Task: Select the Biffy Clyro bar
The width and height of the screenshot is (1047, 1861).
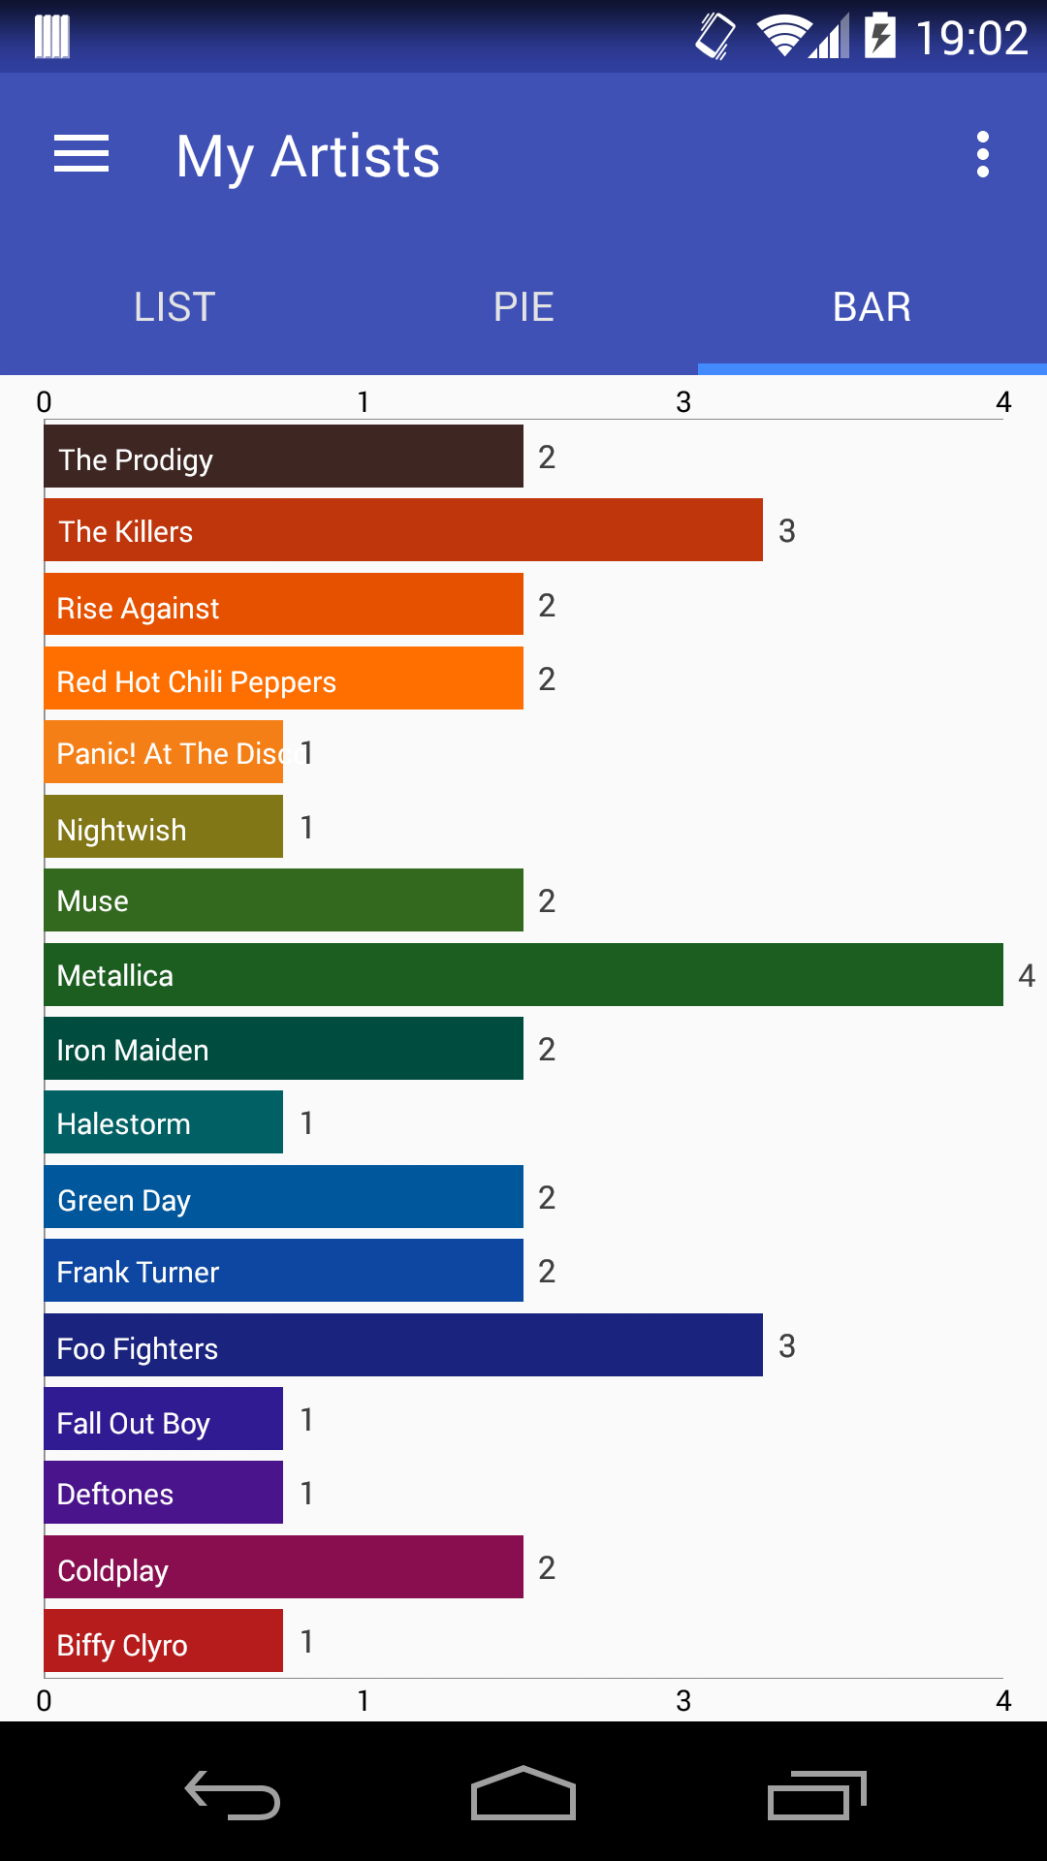Action: [164, 1641]
